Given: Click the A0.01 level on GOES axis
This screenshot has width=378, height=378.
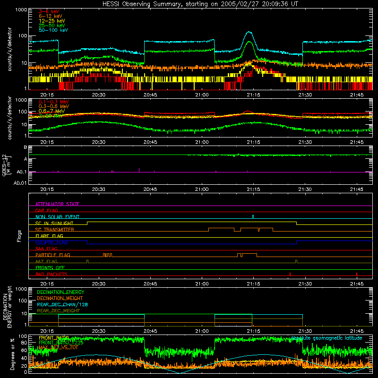Looking at the screenshot, I should [x=20, y=183].
